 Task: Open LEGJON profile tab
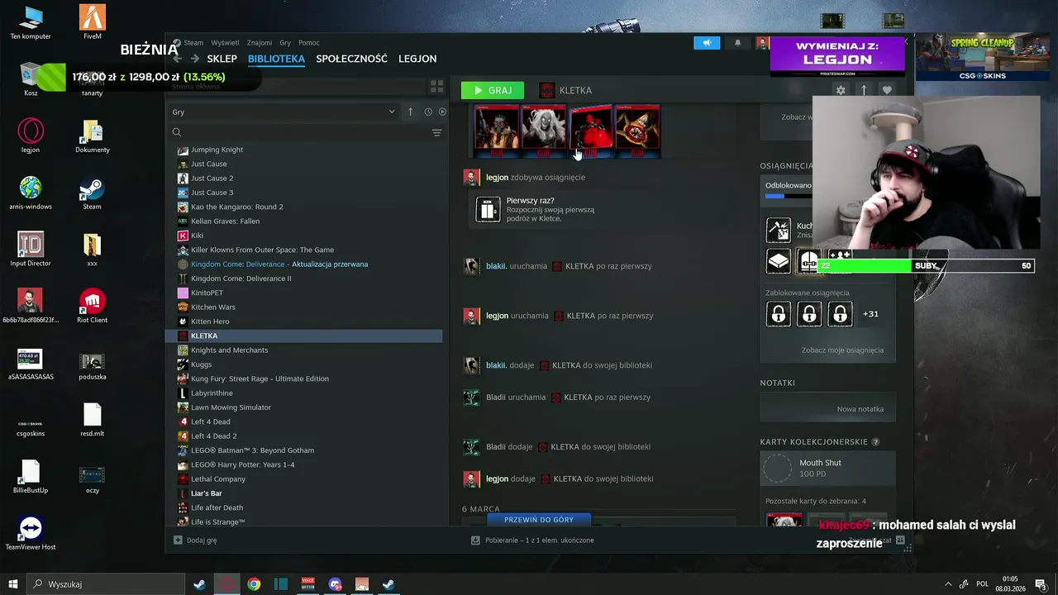(417, 59)
